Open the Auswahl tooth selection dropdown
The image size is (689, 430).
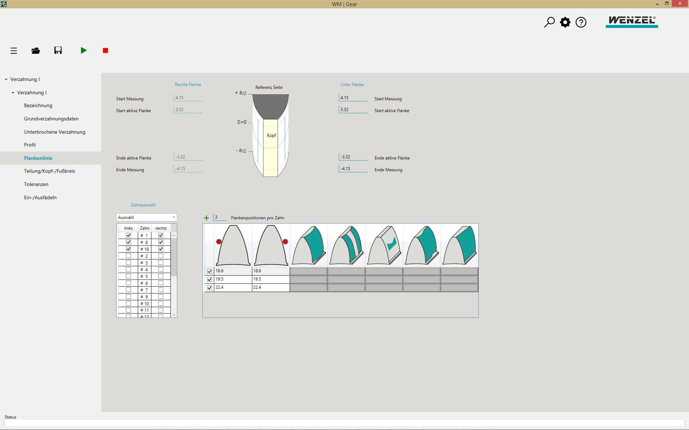(x=146, y=218)
